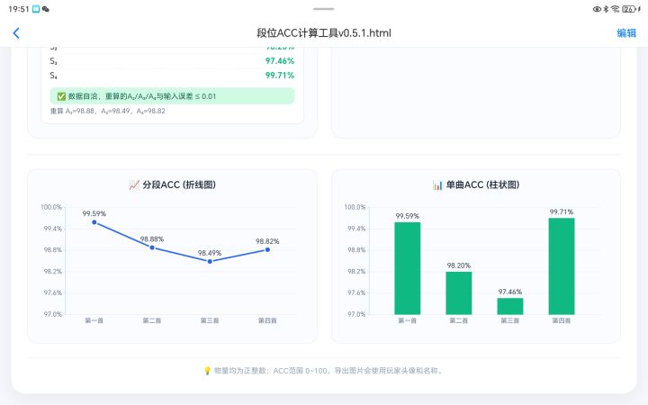The image size is (648, 405).
Task: Tap the 99.71% label above fourth bar
Action: click(x=562, y=211)
